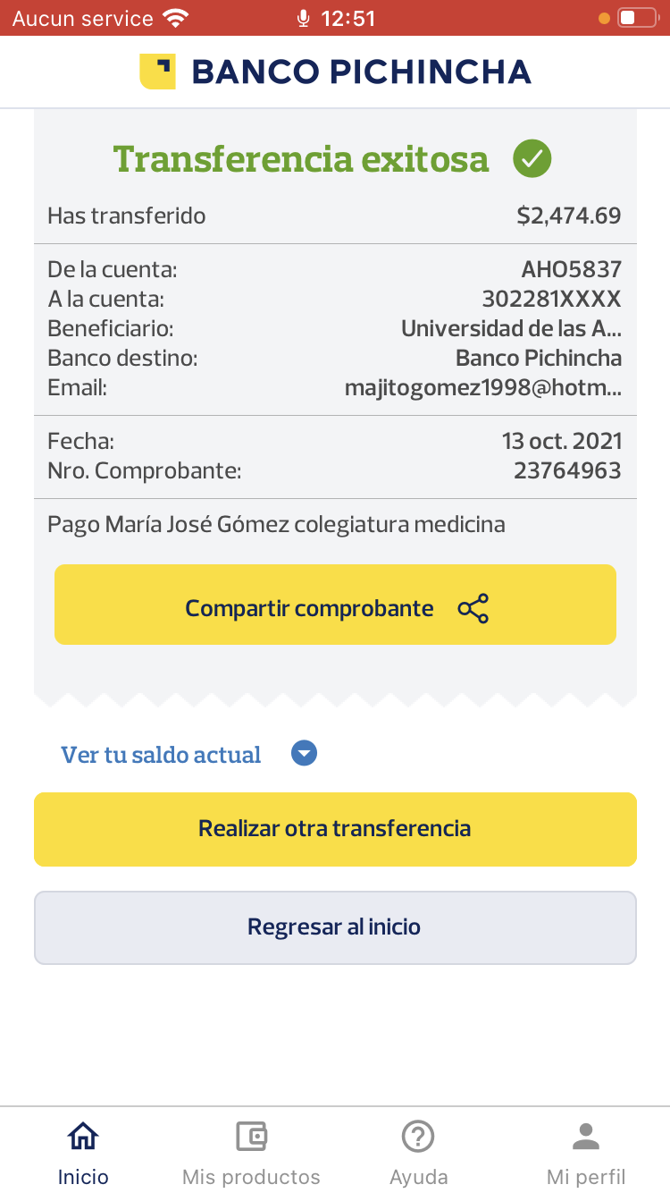The width and height of the screenshot is (670, 1193).
Task: Tap the green success checkmark icon
Action: pyautogui.click(x=532, y=159)
